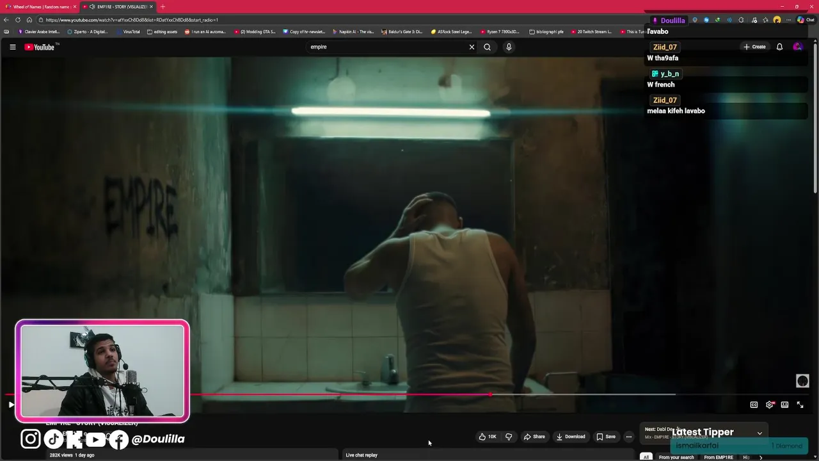Click the progress bar playhead dot
819x461 pixels.
[490, 394]
